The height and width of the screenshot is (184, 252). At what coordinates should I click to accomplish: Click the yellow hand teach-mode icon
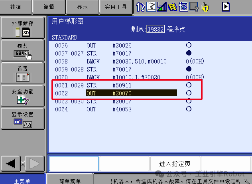[205, 7]
